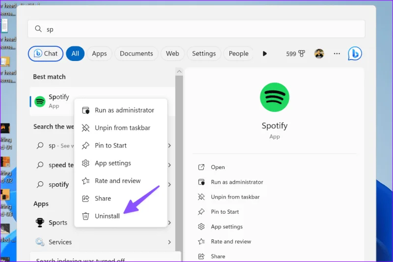Click the search box containing 'sp'
Image resolution: width=393 pixels, height=262 pixels.
(x=196, y=29)
